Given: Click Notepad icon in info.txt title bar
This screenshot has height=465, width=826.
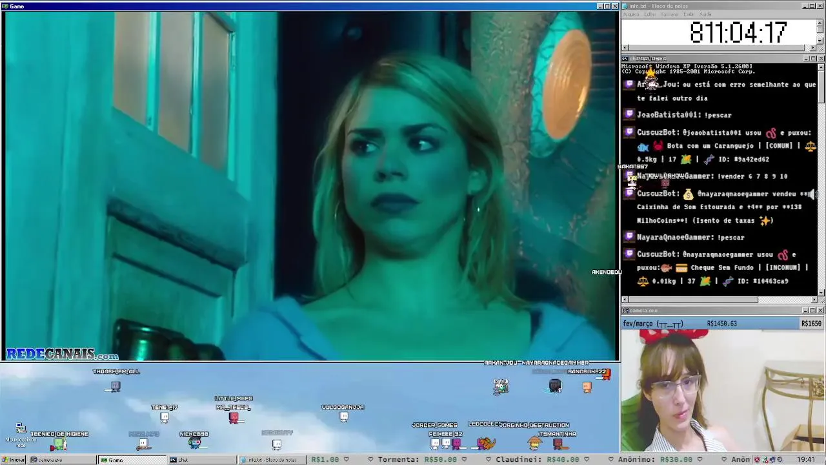Looking at the screenshot, I should (x=625, y=6).
